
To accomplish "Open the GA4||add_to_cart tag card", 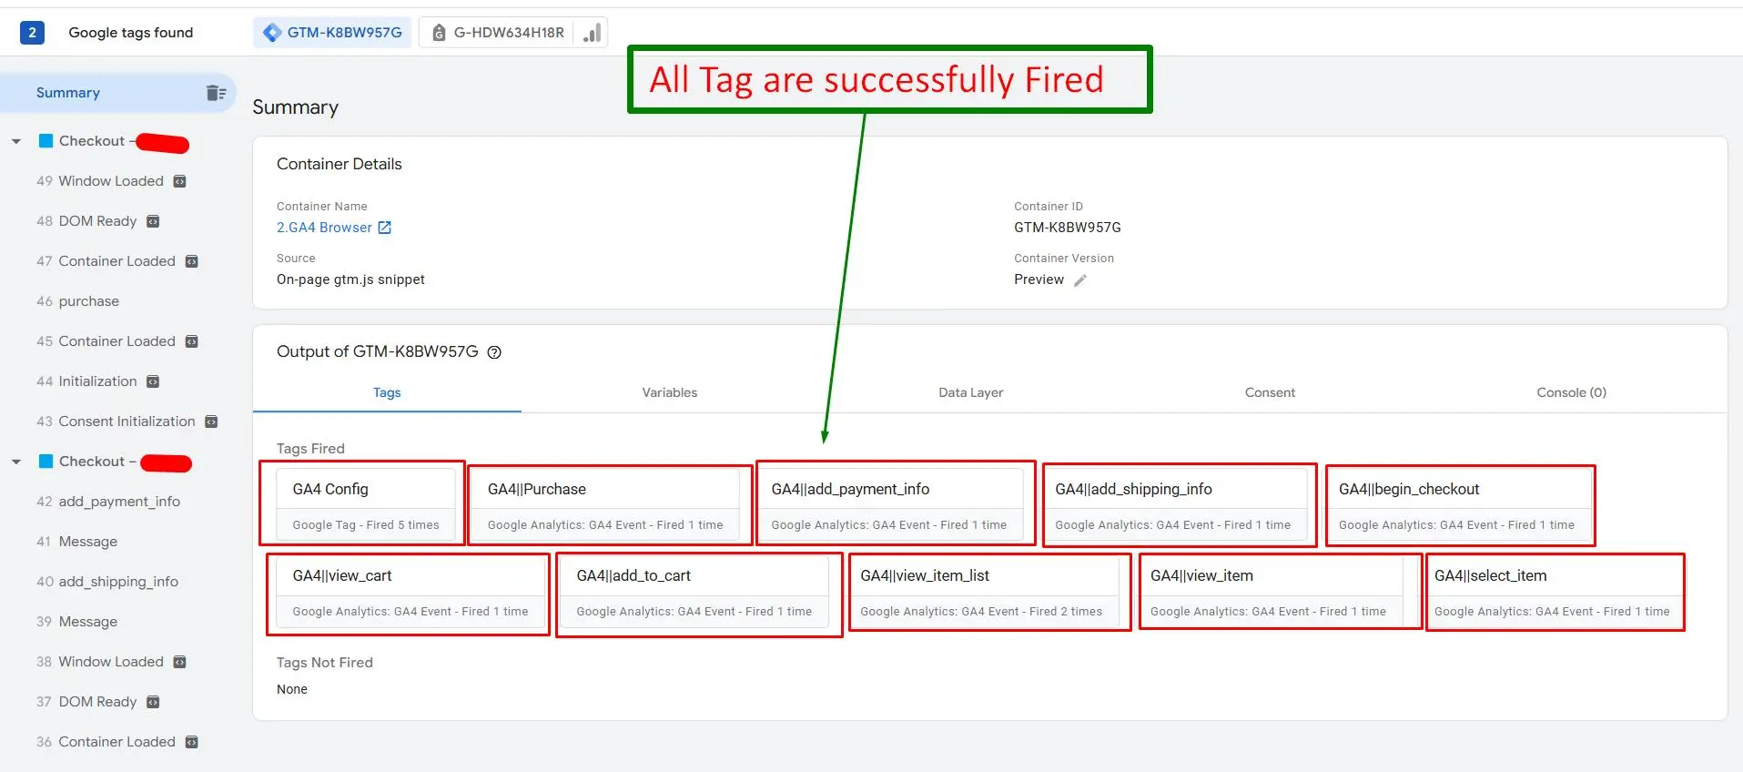I will pyautogui.click(x=694, y=593).
